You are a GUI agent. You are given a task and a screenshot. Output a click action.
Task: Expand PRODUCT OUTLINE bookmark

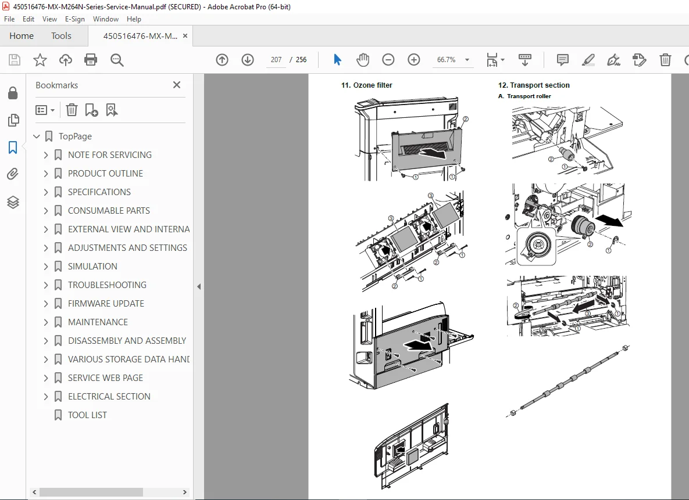tap(46, 174)
